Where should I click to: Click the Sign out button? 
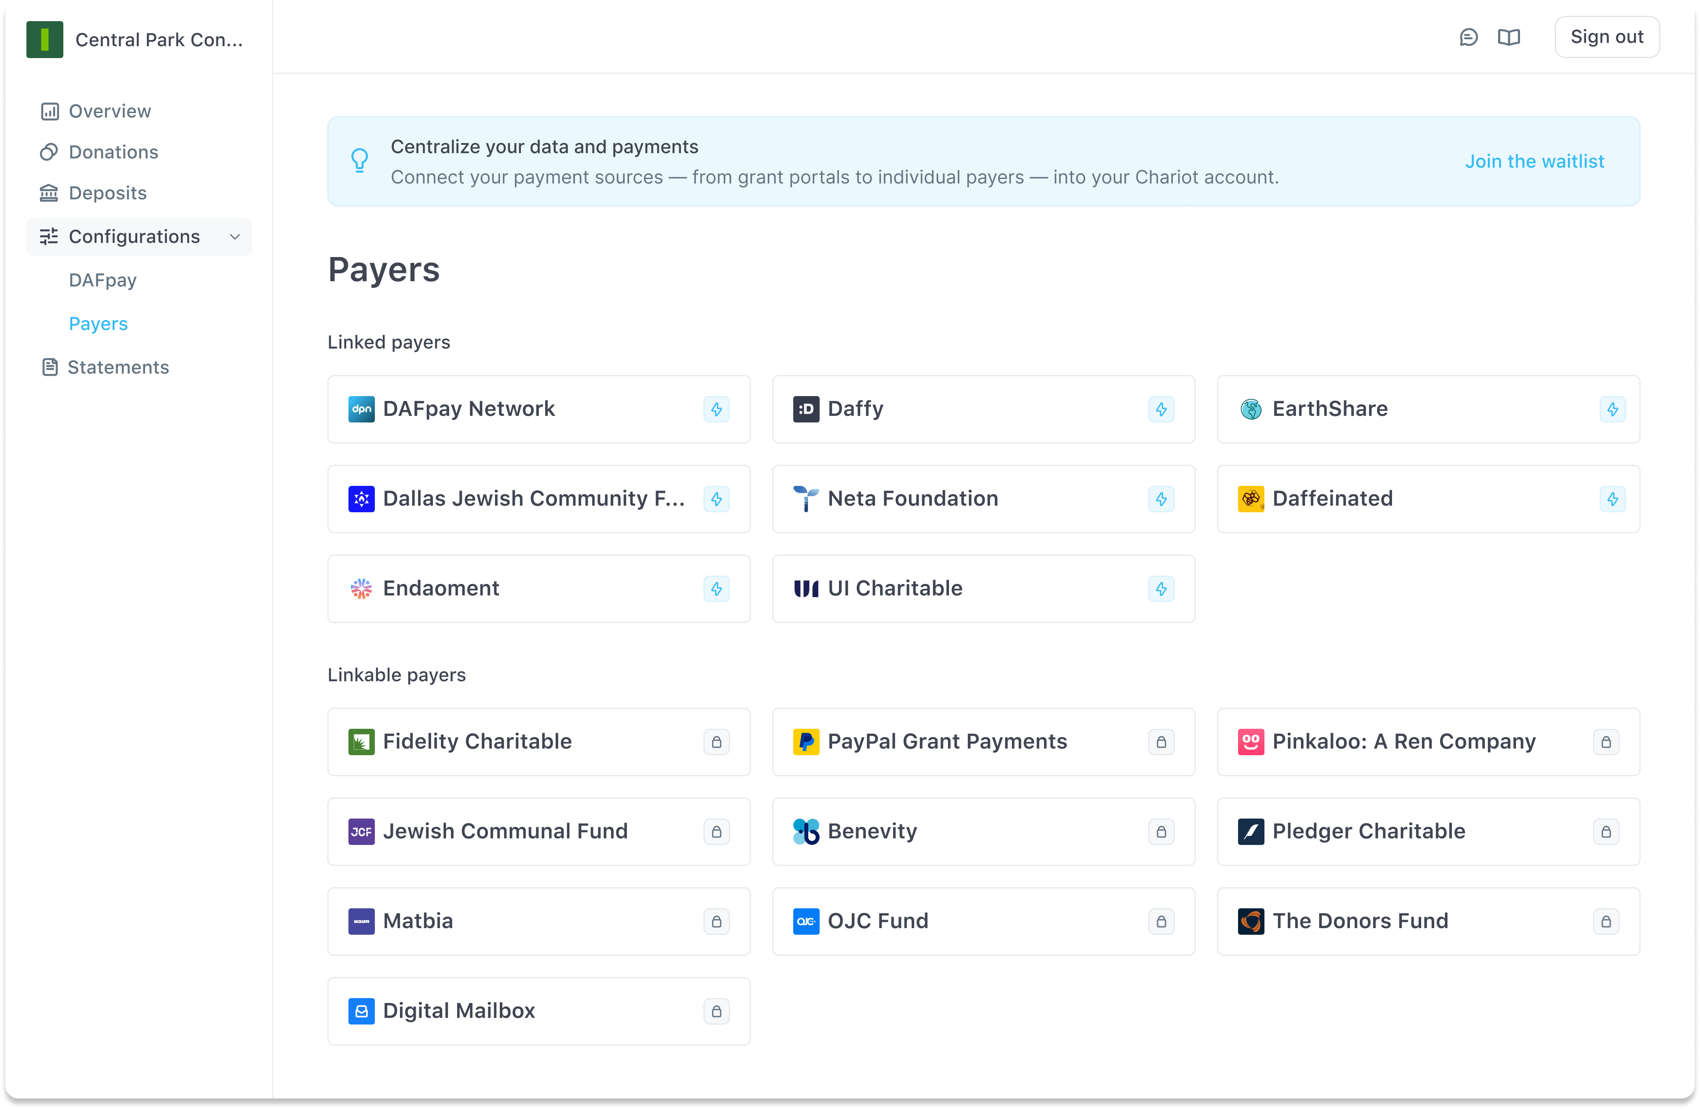pos(1606,37)
